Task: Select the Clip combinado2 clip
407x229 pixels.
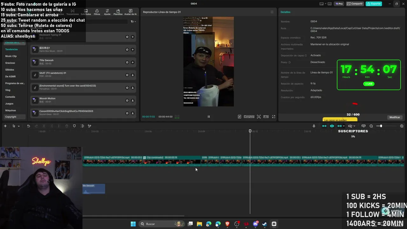Action: [172, 161]
